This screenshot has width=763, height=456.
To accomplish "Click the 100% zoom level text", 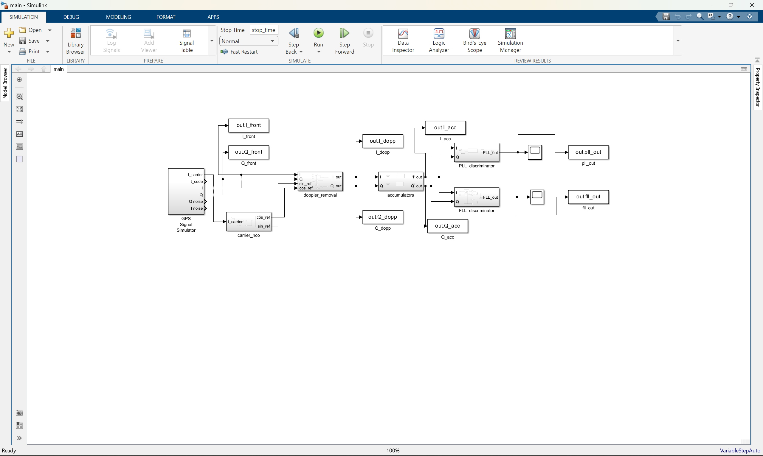I will 393,450.
